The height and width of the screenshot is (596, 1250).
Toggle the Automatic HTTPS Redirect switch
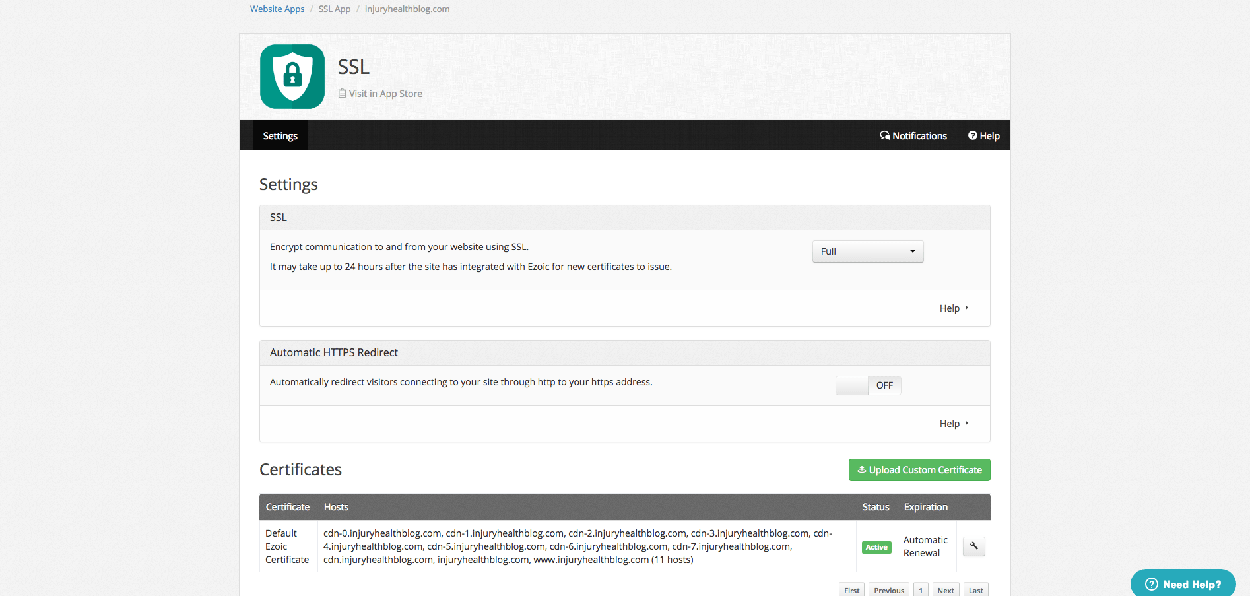click(869, 385)
